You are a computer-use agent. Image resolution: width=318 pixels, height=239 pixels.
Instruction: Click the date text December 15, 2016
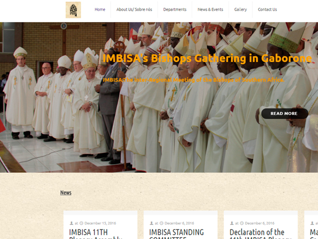tap(100, 223)
